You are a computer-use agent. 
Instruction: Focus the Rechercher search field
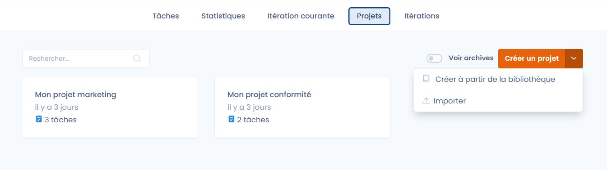click(x=86, y=58)
